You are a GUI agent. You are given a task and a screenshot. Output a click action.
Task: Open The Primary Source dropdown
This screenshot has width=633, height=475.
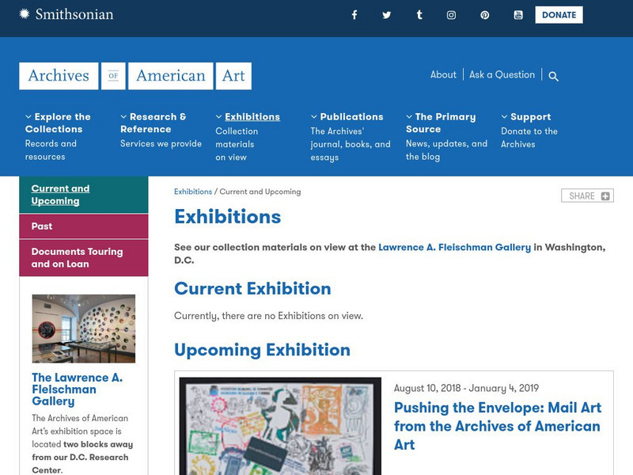coord(407,116)
